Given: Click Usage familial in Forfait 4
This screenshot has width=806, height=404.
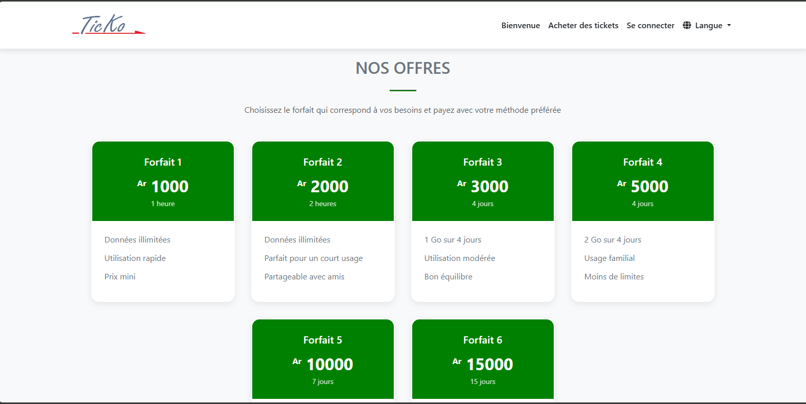Looking at the screenshot, I should pos(609,258).
